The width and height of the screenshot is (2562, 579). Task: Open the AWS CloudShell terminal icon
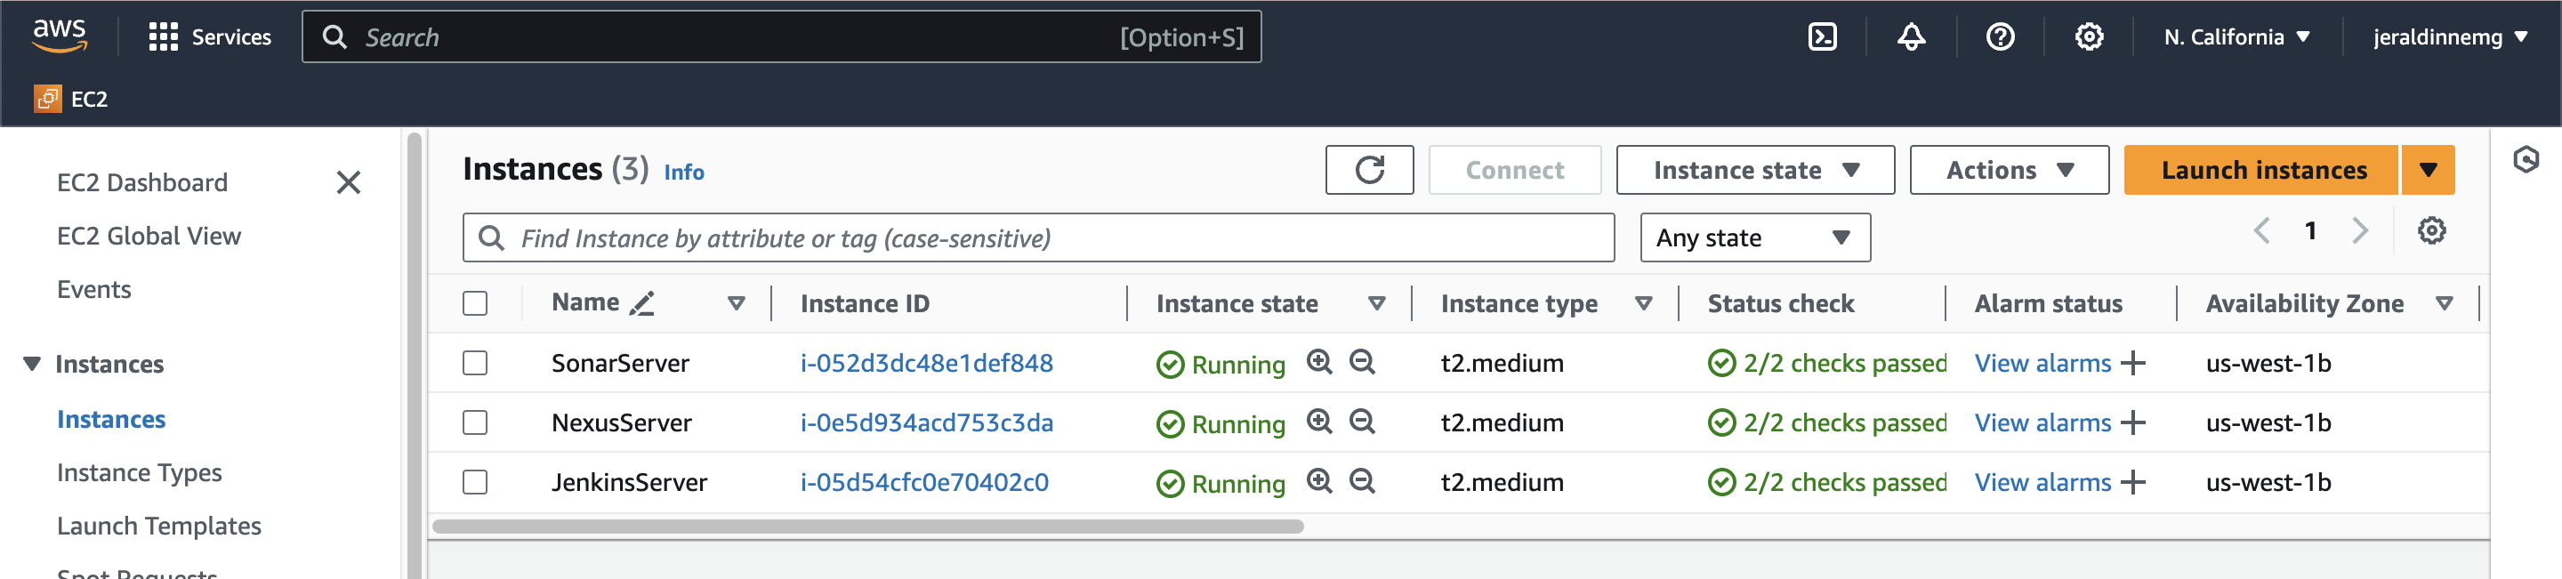click(1821, 36)
